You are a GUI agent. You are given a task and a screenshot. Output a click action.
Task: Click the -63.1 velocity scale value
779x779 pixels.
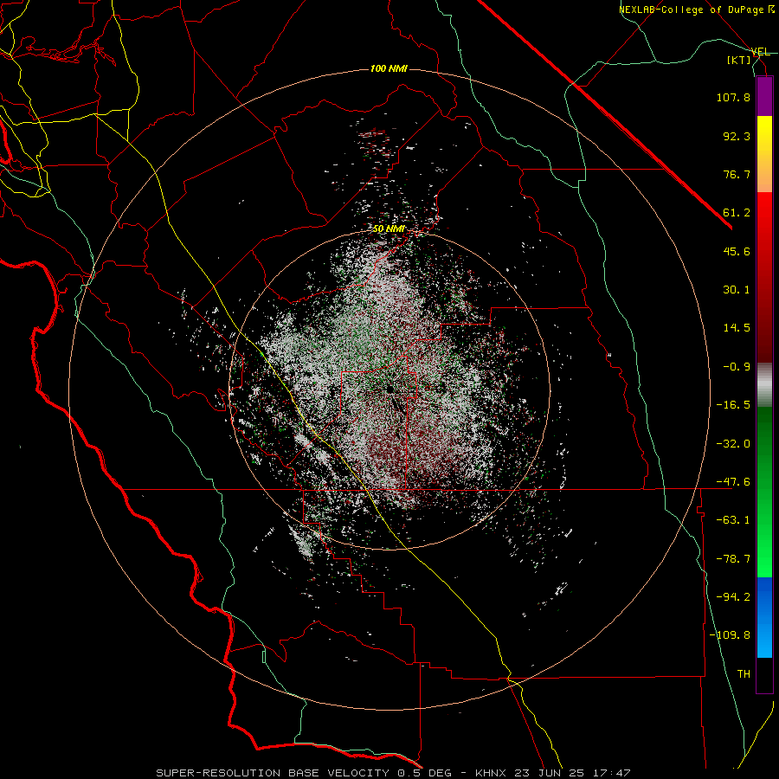pos(733,520)
